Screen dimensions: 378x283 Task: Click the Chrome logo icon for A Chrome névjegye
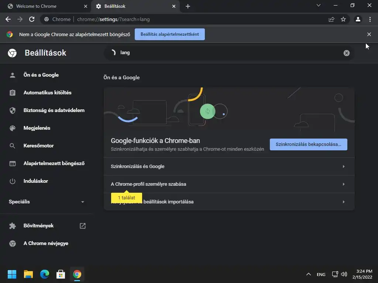[13, 244]
